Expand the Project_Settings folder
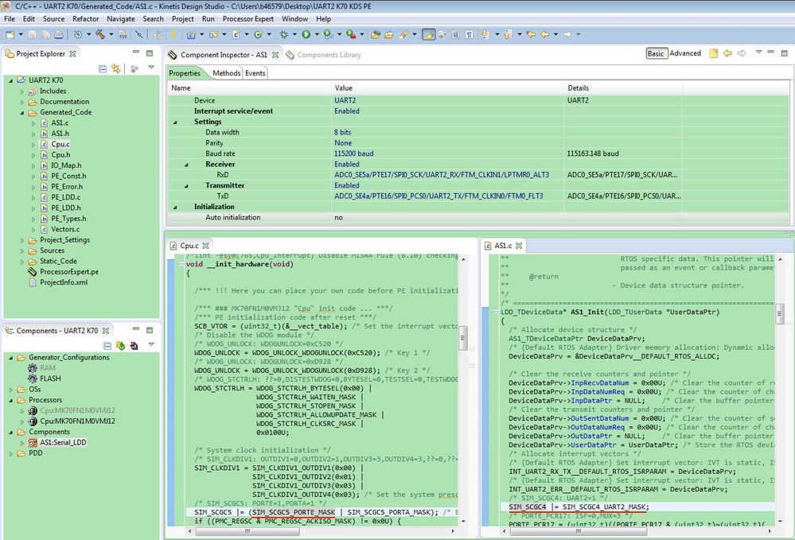The image size is (795, 540). (x=22, y=240)
